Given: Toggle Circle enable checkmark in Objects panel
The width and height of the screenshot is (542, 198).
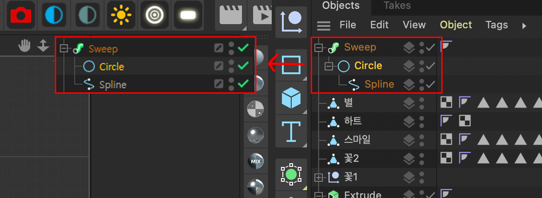Looking at the screenshot, I should tap(431, 66).
